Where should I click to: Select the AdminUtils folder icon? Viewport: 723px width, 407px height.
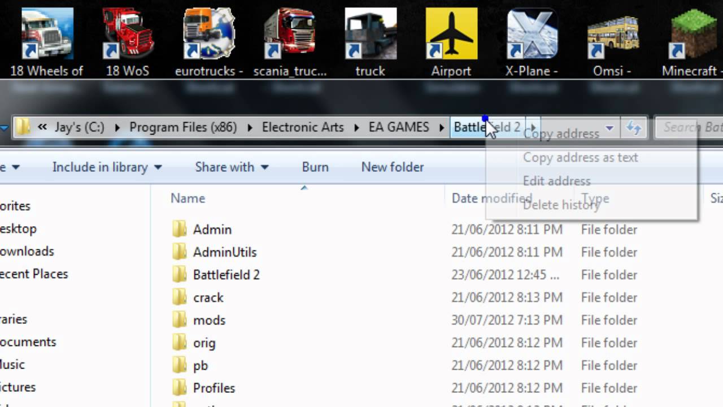[179, 252]
